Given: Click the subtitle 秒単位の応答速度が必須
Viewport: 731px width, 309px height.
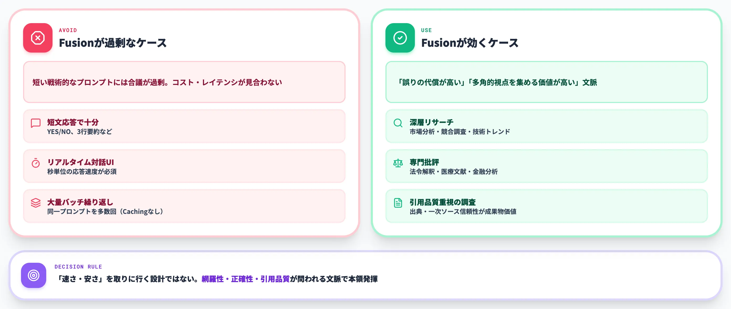Looking at the screenshot, I should pos(82,172).
